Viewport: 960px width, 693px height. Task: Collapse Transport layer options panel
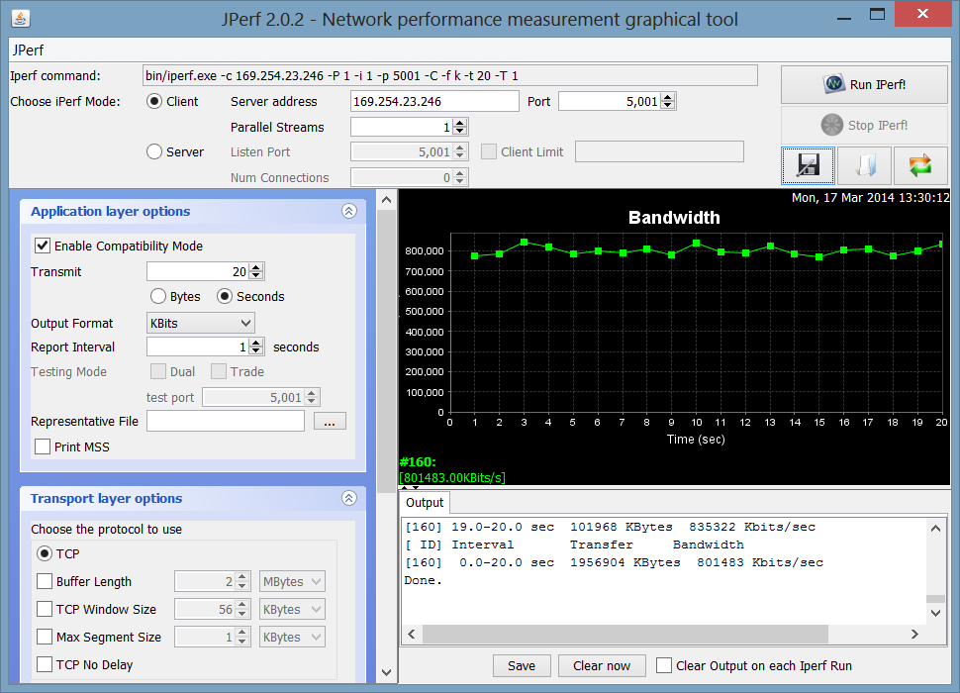[349, 498]
